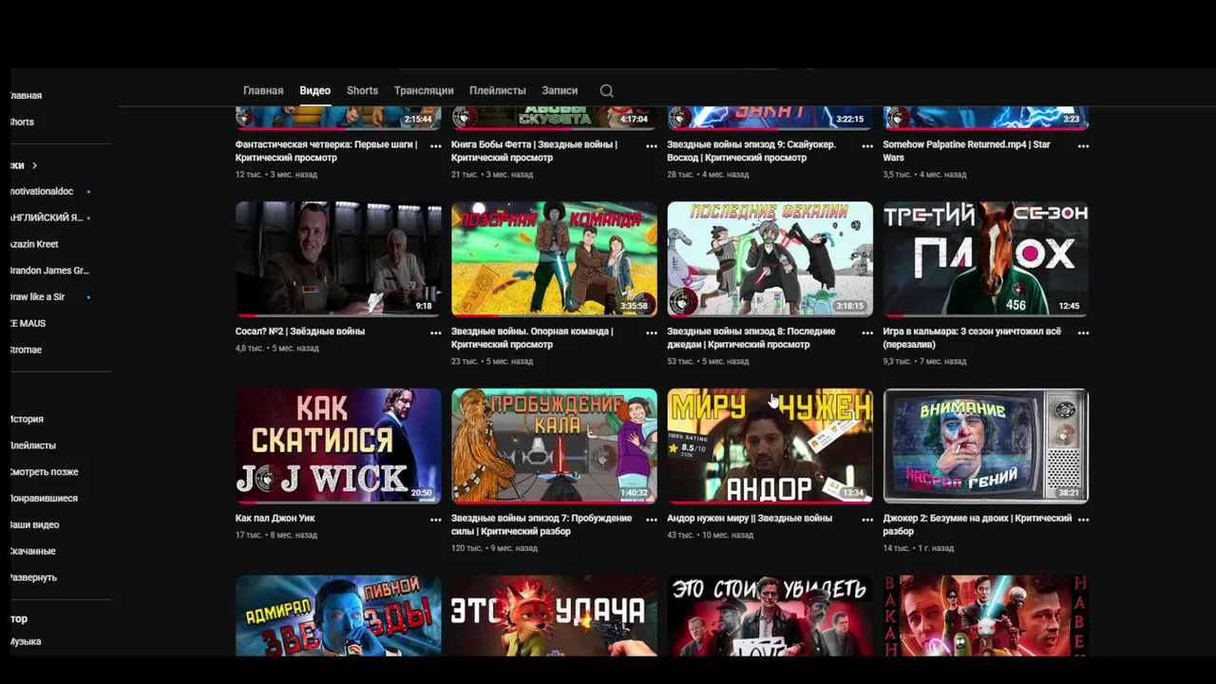Screen dimensions: 1216x684
Task: Open Понравившиеся in left sidebar
Action: click(44, 499)
